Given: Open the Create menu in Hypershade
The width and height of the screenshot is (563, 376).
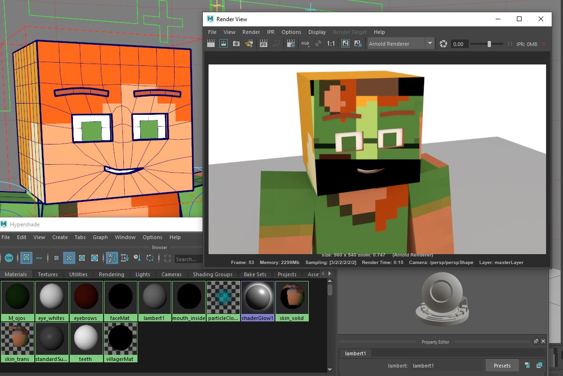Looking at the screenshot, I should click(x=60, y=237).
